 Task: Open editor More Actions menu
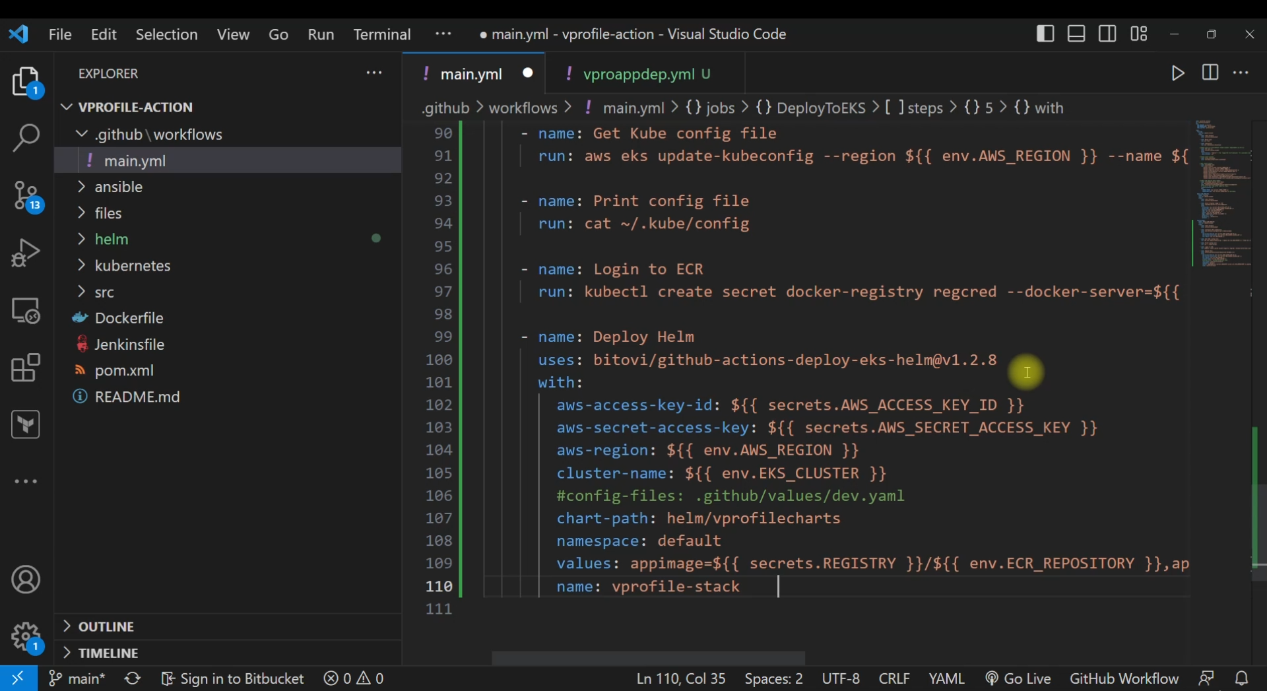tap(1241, 73)
